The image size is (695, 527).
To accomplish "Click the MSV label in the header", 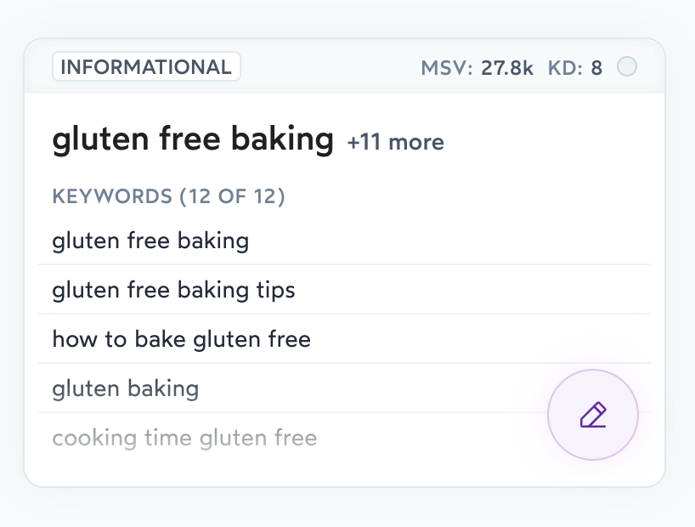I will (447, 68).
